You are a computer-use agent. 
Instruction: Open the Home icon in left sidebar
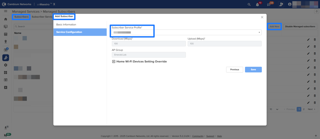pos(6,19)
